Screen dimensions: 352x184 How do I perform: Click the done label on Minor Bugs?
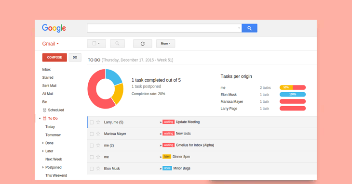(x=167, y=168)
